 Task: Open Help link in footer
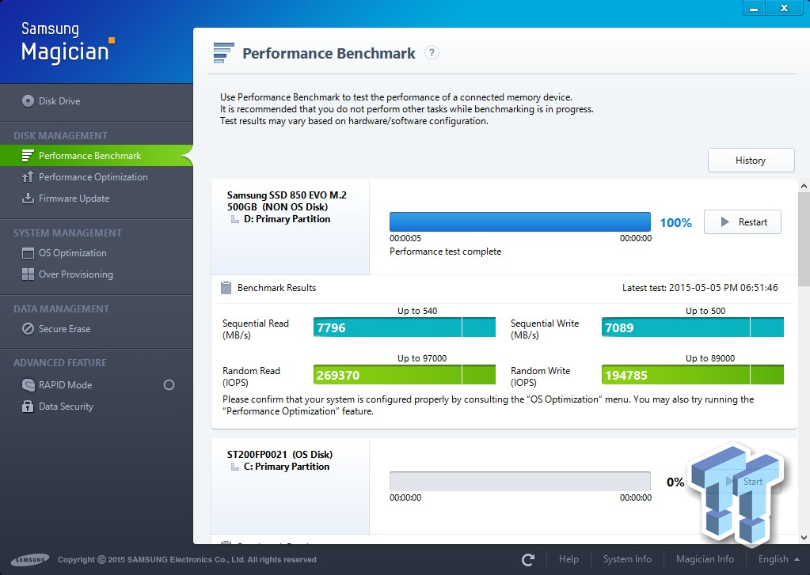pos(569,559)
